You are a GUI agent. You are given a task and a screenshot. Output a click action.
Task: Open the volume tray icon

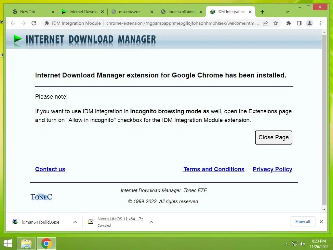[x=302, y=244]
